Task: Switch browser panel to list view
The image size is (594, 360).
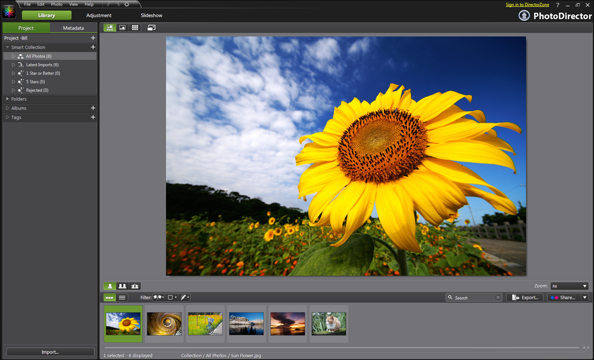Action: [122, 297]
